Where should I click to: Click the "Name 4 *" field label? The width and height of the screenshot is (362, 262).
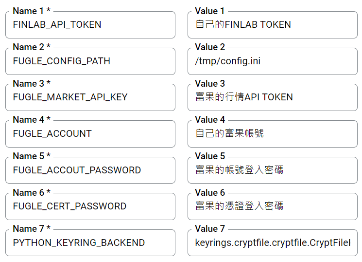point(32,120)
